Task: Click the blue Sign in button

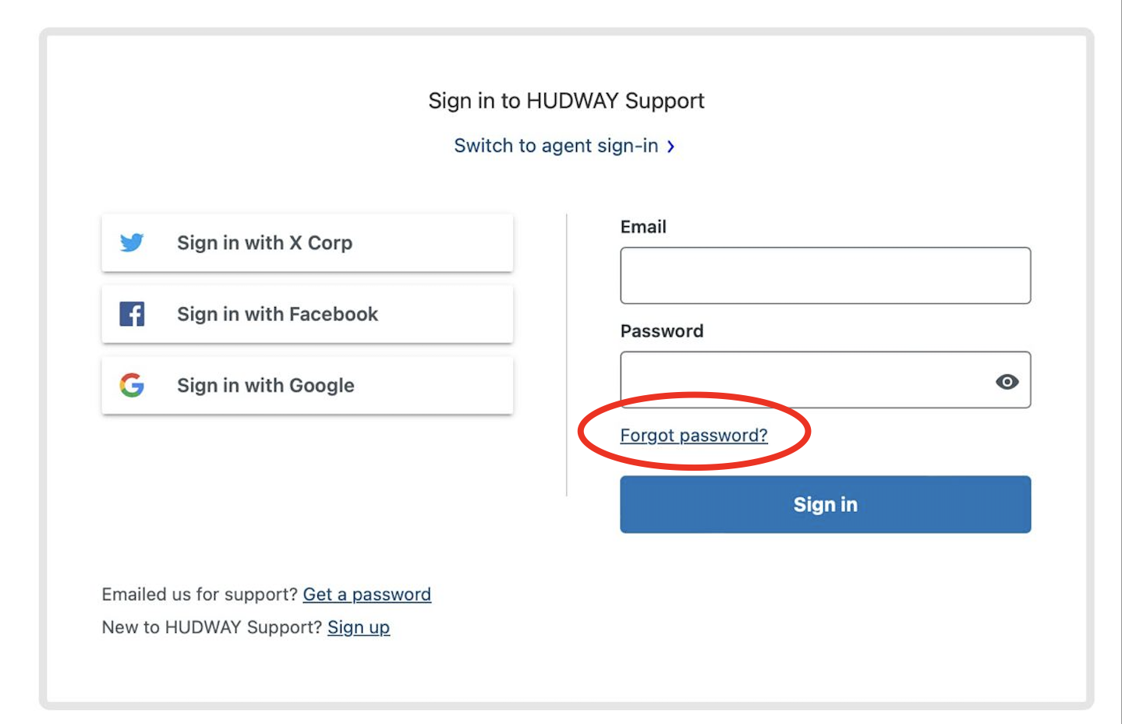Action: [x=826, y=504]
